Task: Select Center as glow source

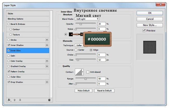Action: (76, 50)
